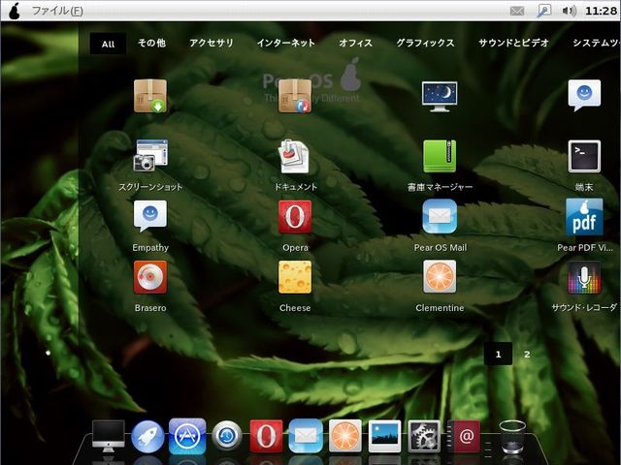Image resolution: width=621 pixels, height=465 pixels.
Task: Select the All category tab
Action: click(x=108, y=44)
